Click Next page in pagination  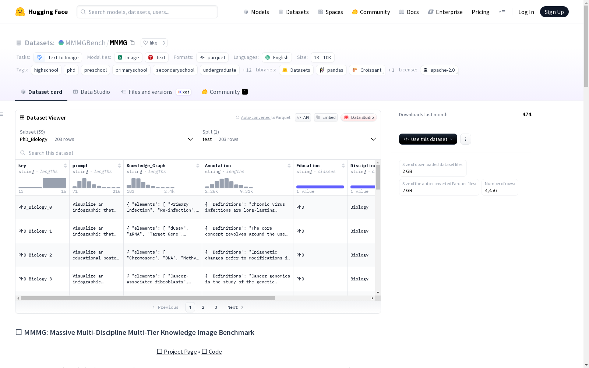[x=235, y=307]
